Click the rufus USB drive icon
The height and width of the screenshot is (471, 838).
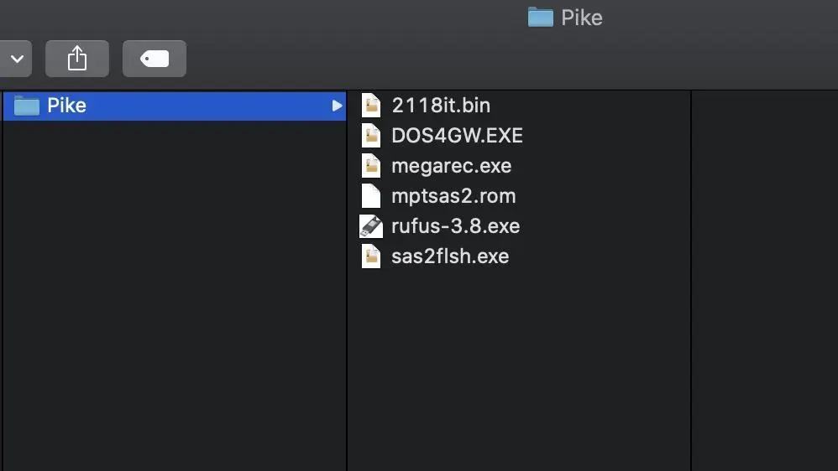pos(371,226)
